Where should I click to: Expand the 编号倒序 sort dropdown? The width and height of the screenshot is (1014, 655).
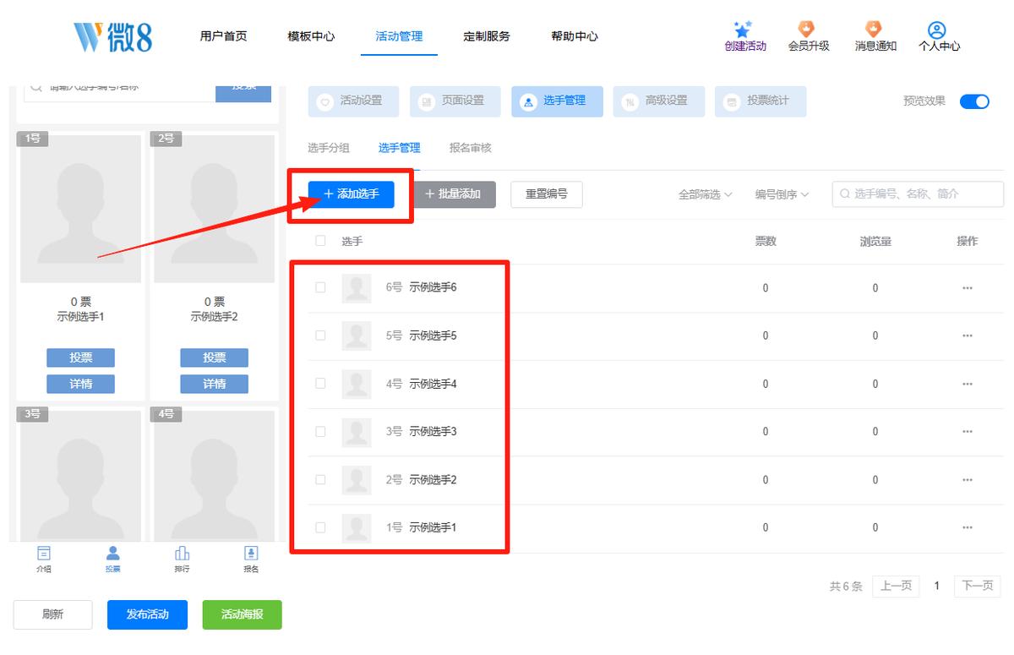coord(782,194)
